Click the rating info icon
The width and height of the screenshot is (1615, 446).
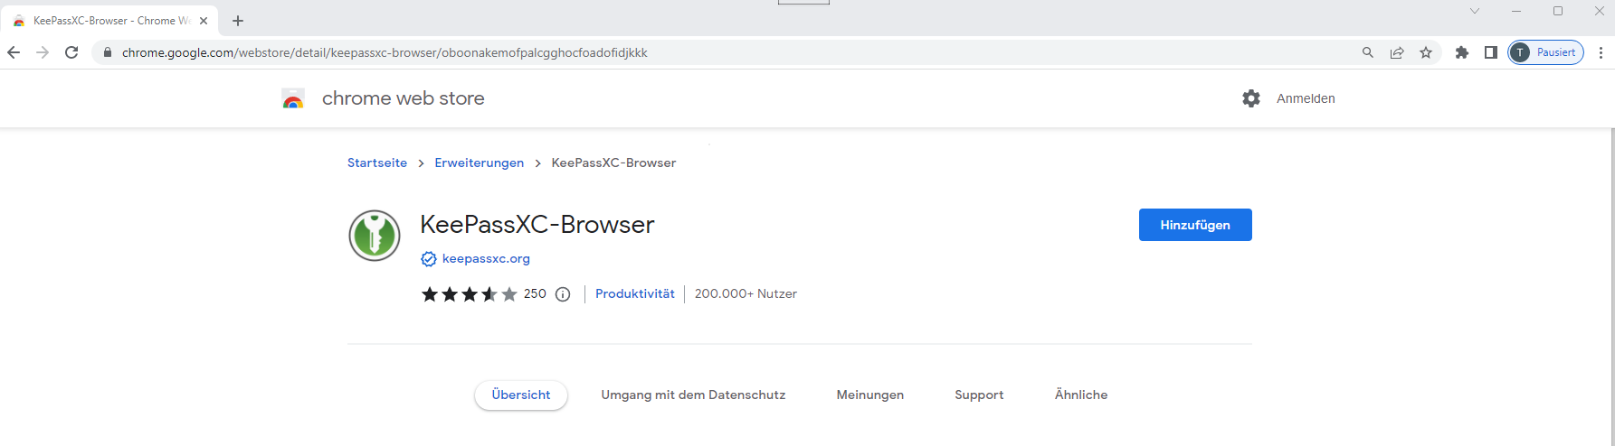(x=563, y=294)
